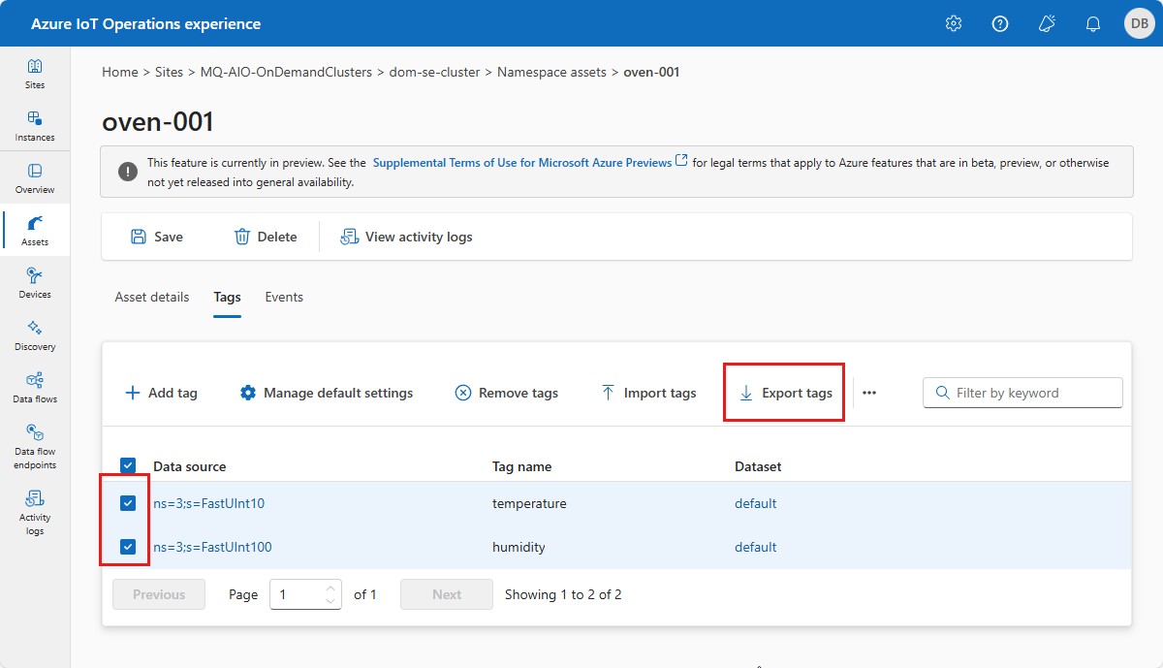Increment the page number stepper up arrow

331,588
